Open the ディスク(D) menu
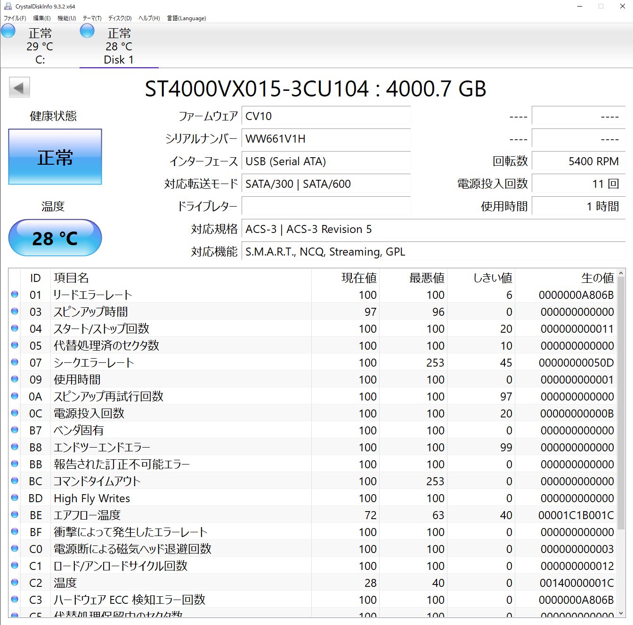This screenshot has width=633, height=625. pos(120,18)
